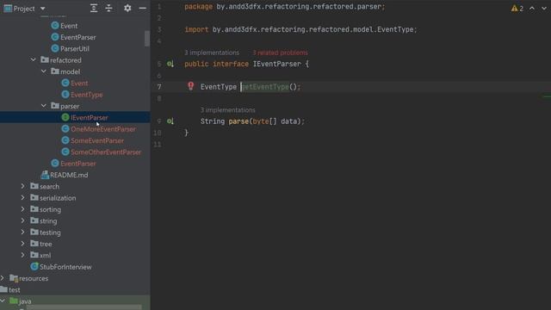Expand the sorting folder
Screen dimensions: 551x310
tap(23, 209)
